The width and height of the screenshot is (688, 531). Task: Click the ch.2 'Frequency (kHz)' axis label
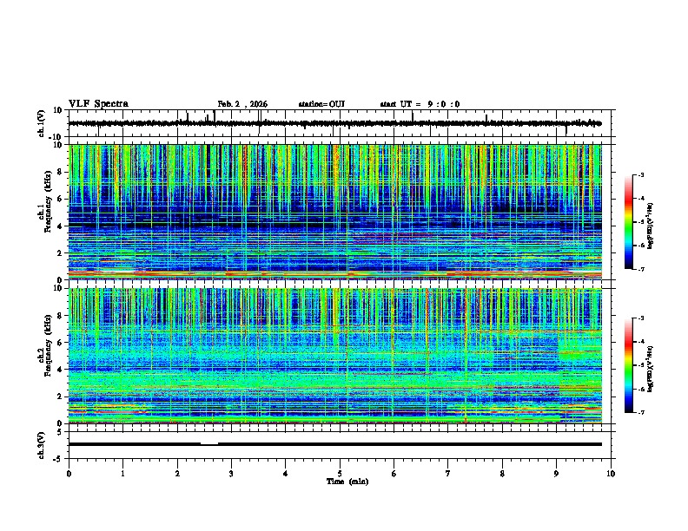(x=48, y=345)
